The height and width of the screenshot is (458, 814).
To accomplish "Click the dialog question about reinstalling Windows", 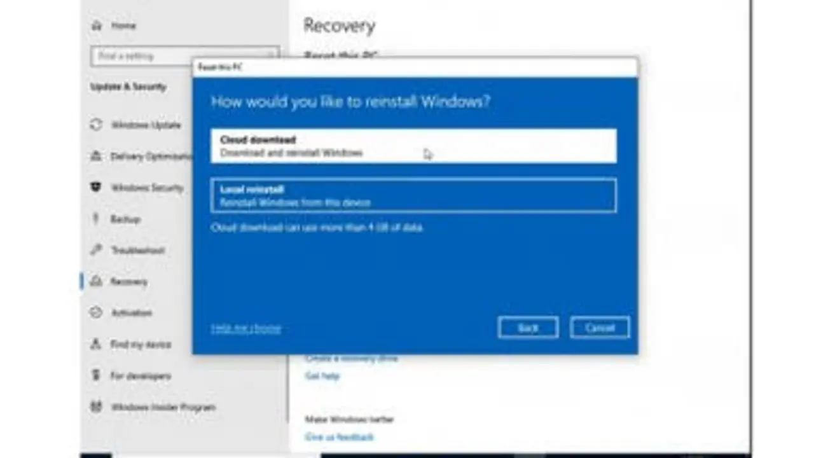I will tap(351, 102).
